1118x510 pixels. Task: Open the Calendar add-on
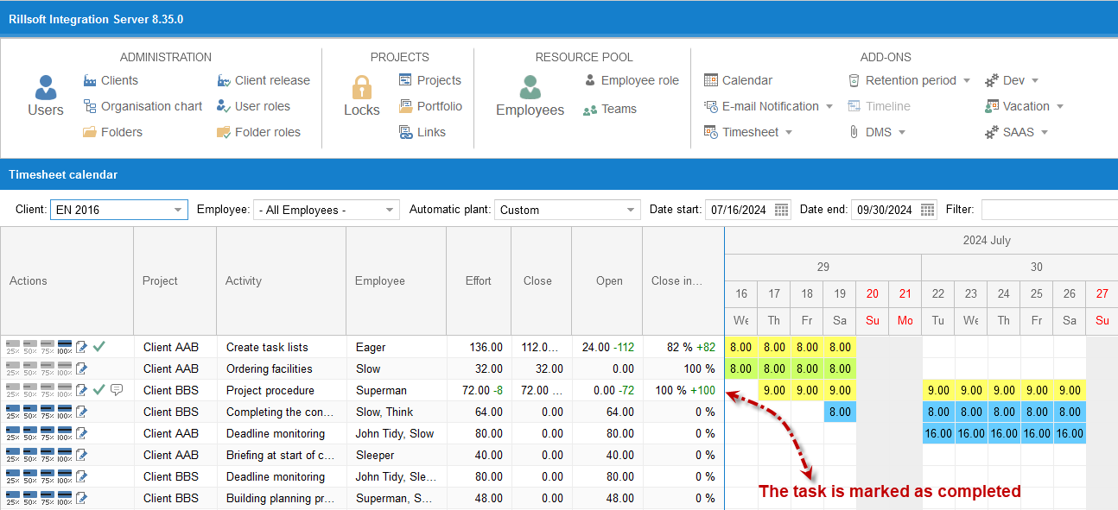pos(738,80)
